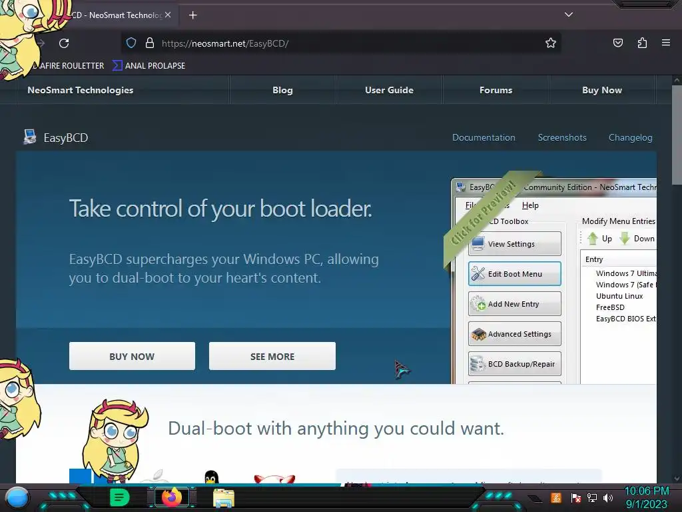The width and height of the screenshot is (682, 512).
Task: Open the network tray icon
Action: 592,497
